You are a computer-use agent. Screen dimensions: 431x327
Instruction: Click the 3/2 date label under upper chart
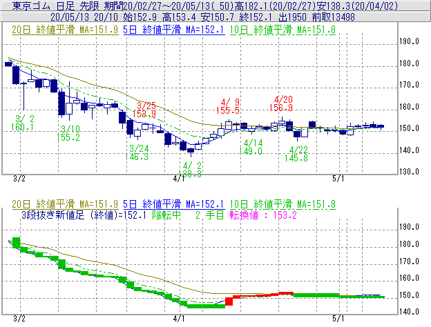click(19, 179)
